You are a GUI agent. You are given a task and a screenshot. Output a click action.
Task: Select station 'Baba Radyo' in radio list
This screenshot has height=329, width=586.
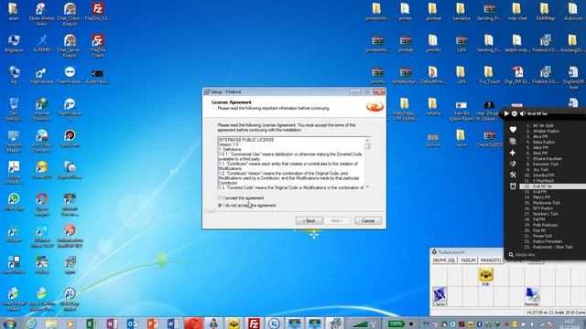tap(544, 143)
